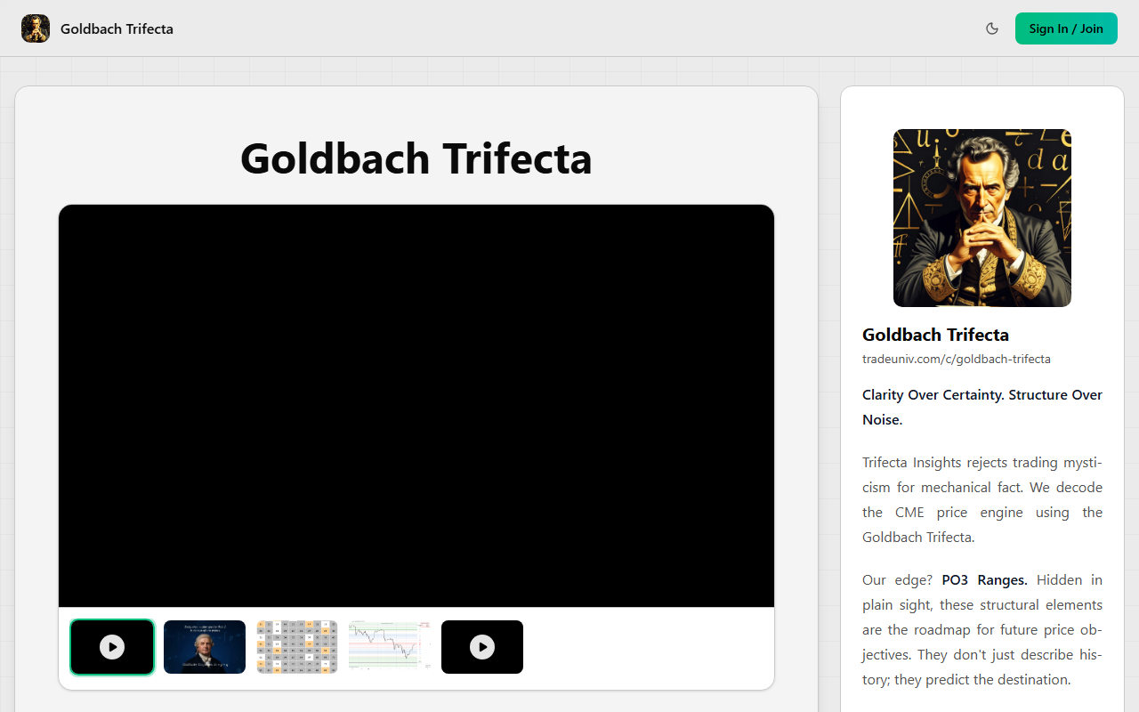Select the last black video thumbnail
Image resolution: width=1139 pixels, height=712 pixels.
point(482,647)
